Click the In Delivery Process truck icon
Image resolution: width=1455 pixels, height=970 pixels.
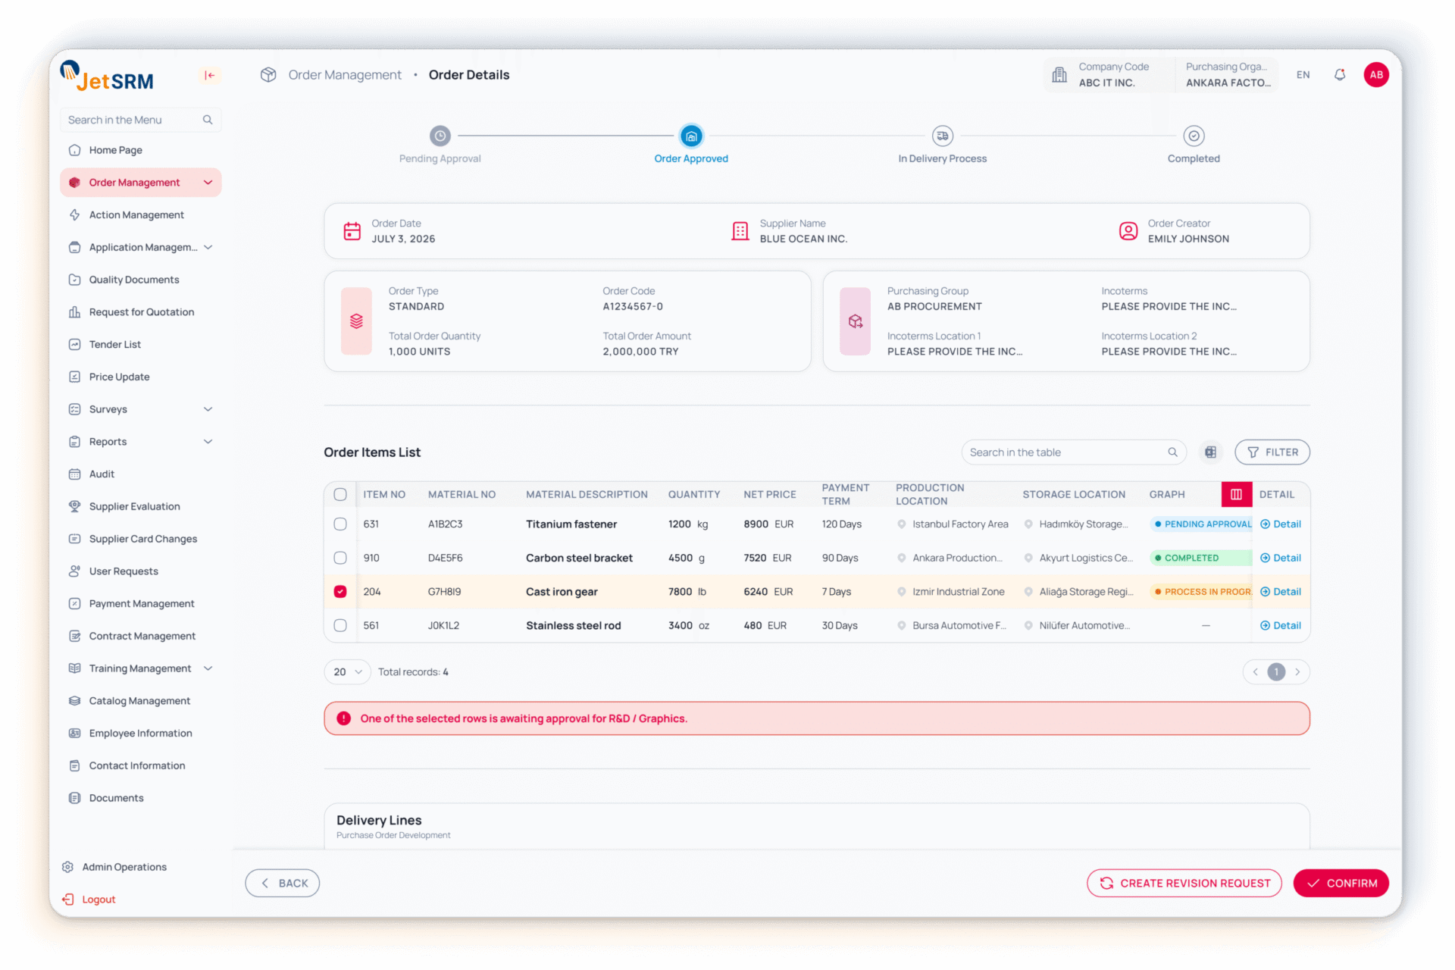942,136
